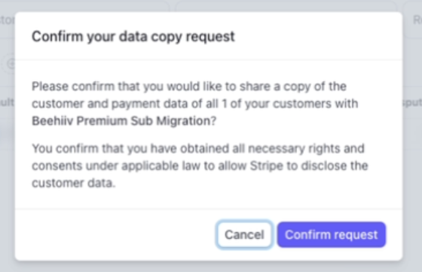This screenshot has height=272, width=422.
Task: Click the 'necessary rights and' text line
Action: (306, 148)
